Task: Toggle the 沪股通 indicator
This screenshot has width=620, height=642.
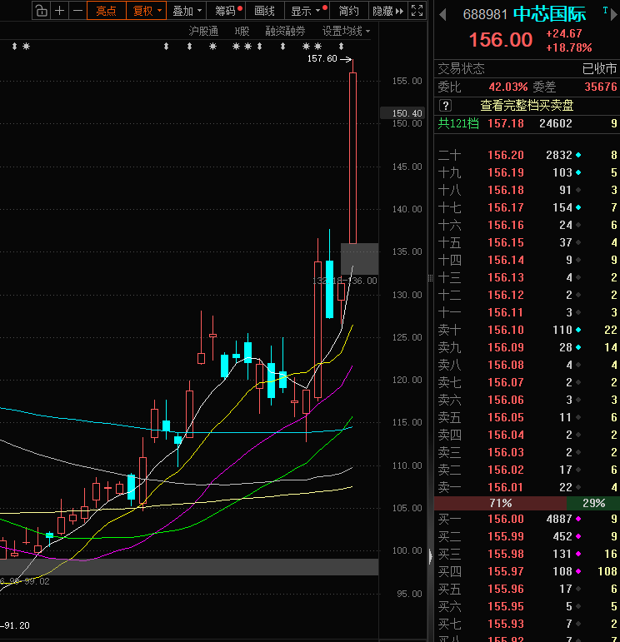Action: coord(203,31)
